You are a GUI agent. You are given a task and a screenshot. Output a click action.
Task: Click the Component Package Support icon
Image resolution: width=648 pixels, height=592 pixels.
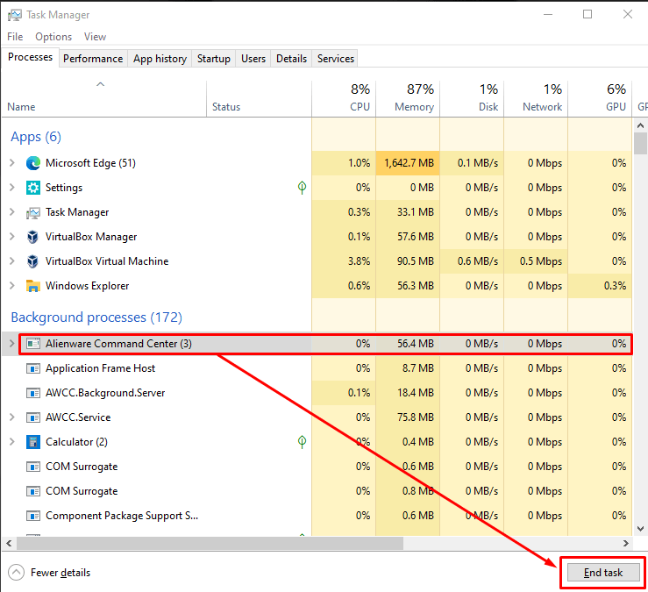click(33, 516)
